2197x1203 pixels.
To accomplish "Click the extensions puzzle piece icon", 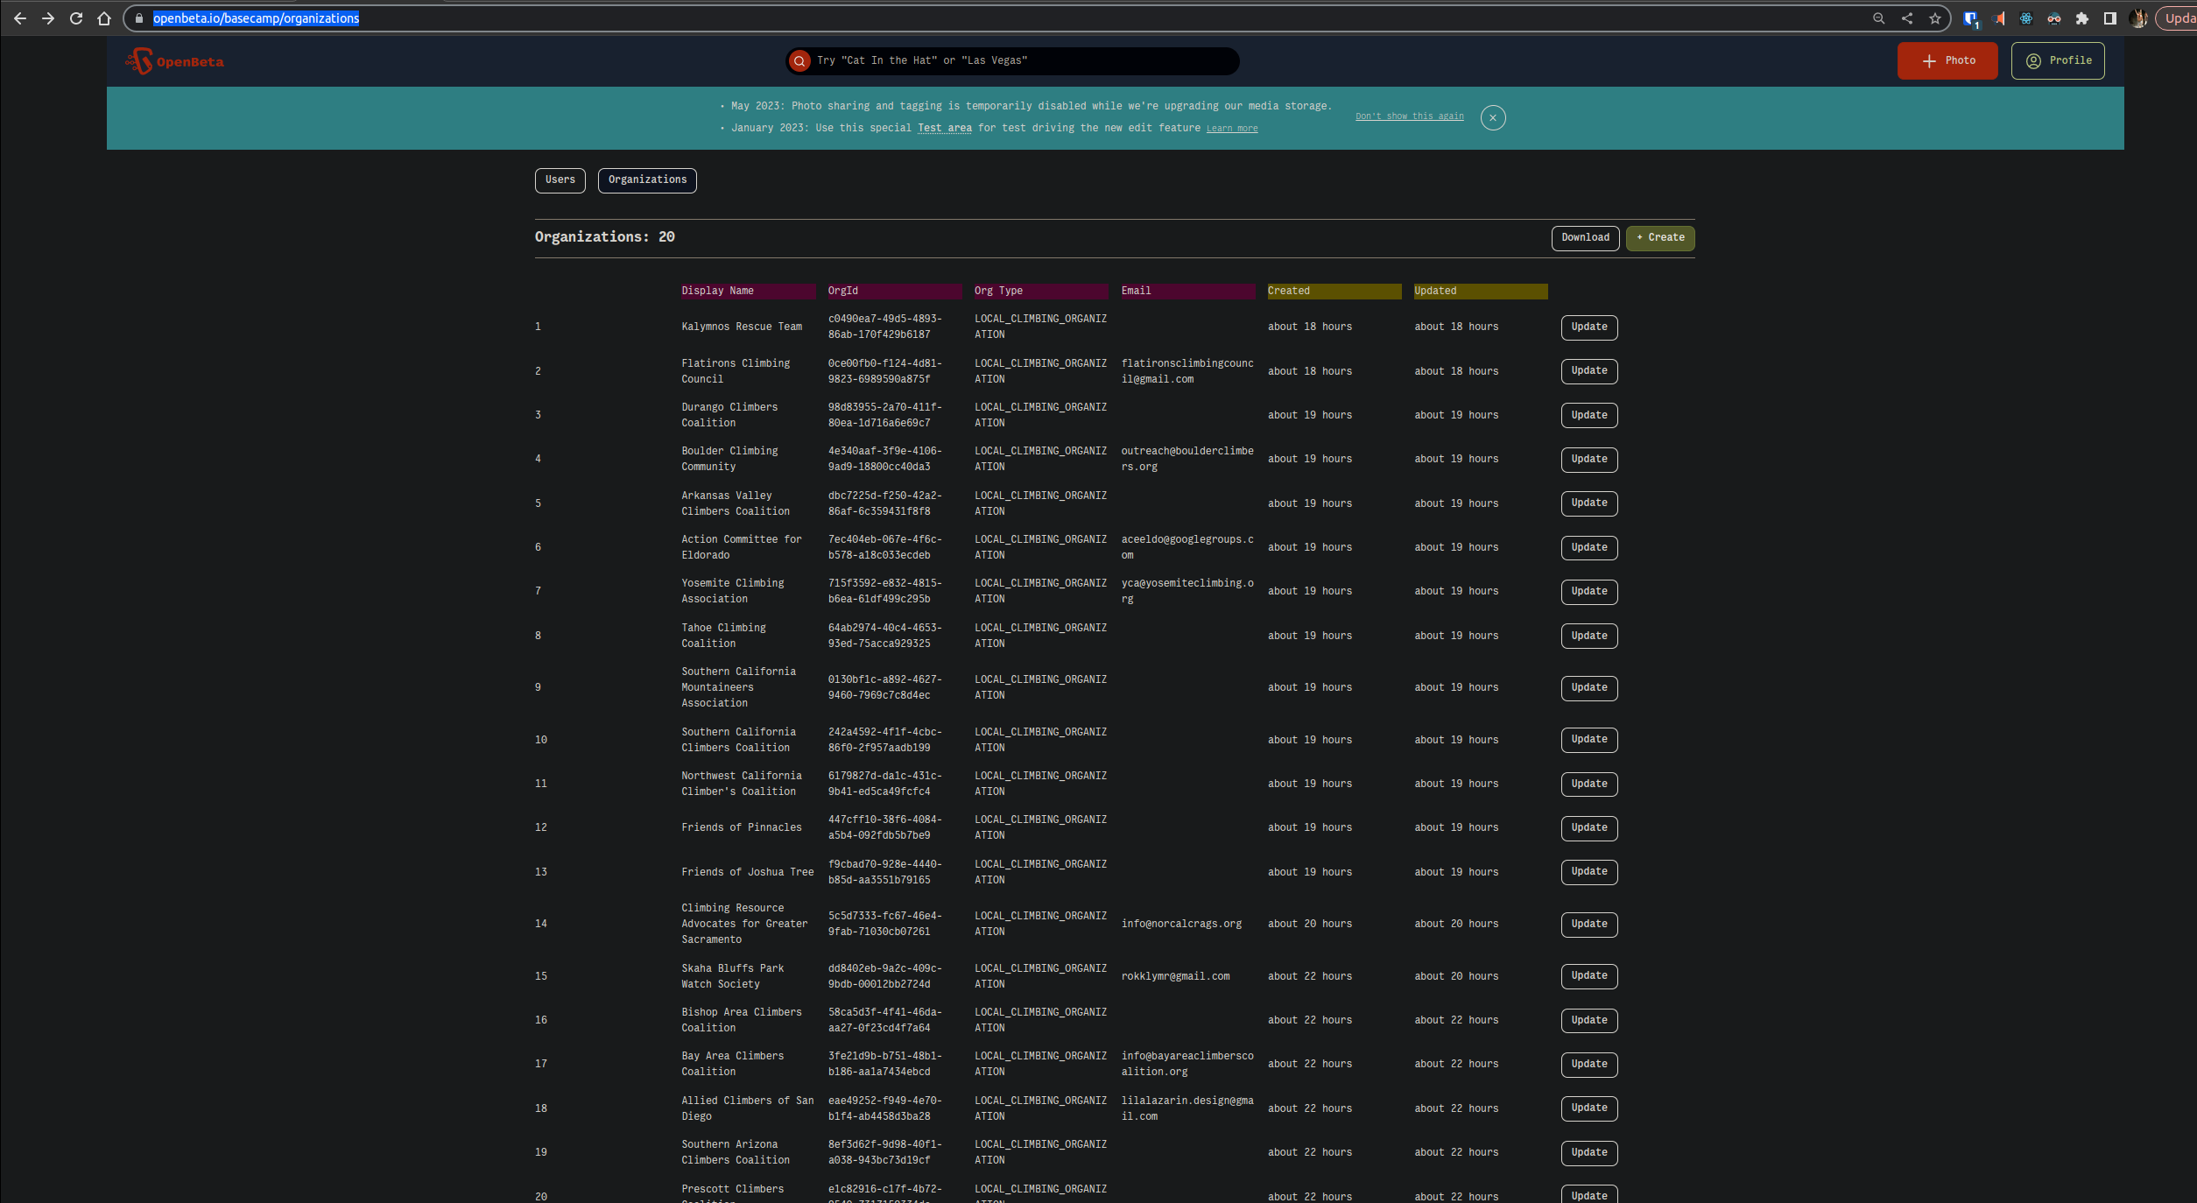I will click(2081, 18).
